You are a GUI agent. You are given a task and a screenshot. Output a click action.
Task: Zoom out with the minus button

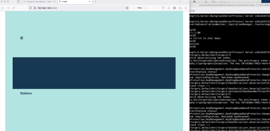tap(133, 8)
